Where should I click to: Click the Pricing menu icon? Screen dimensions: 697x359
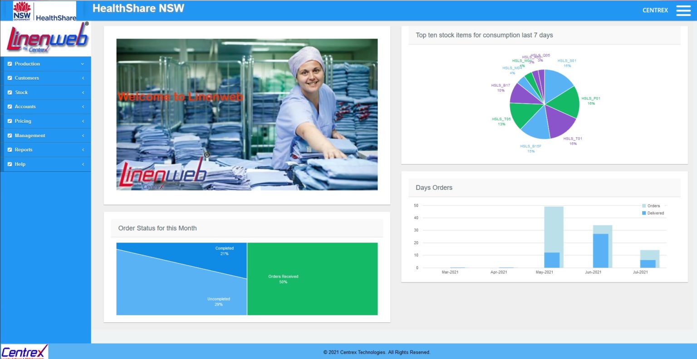click(9, 121)
